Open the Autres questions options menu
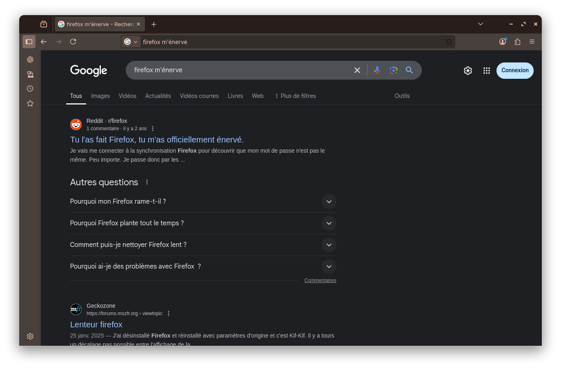The width and height of the screenshot is (561, 369). click(x=147, y=182)
